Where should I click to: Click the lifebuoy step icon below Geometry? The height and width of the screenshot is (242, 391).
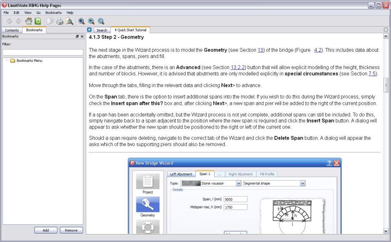tap(148, 227)
